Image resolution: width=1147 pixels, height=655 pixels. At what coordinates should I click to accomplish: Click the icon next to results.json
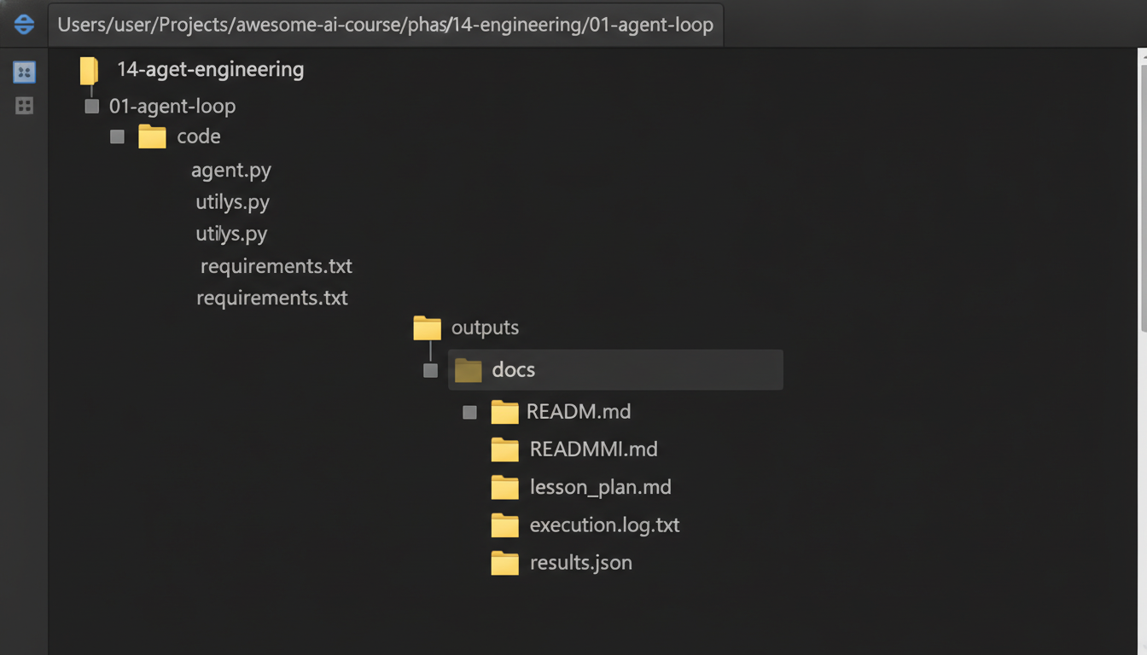coord(505,563)
